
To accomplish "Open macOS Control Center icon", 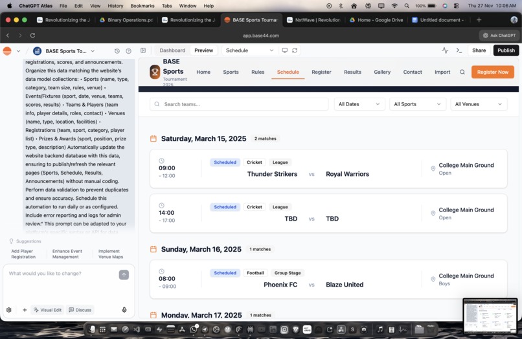I will click(x=457, y=6).
